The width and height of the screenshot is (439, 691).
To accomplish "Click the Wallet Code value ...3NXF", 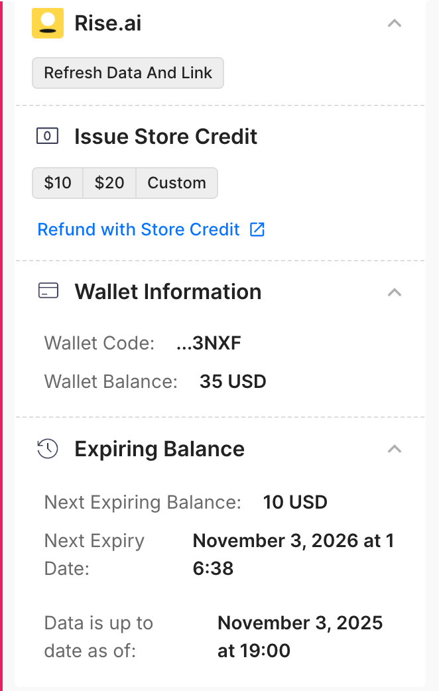I will coord(210,344).
